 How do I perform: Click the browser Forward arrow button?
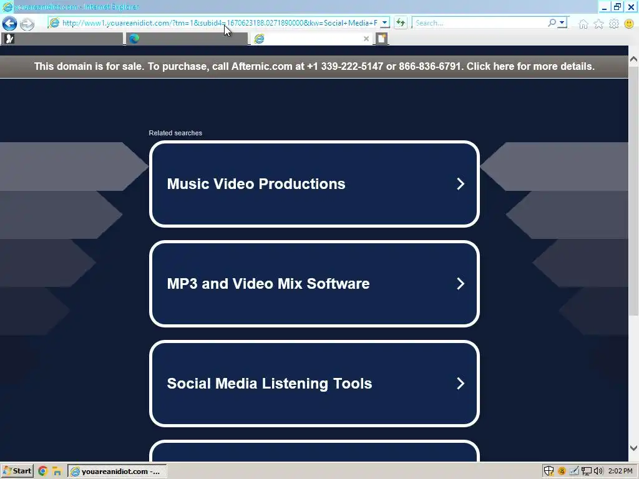coord(27,24)
